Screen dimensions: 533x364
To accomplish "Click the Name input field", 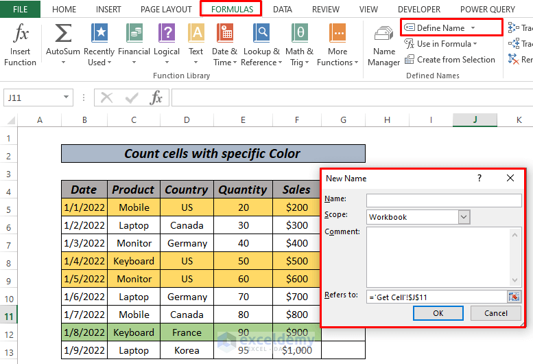I will tap(444, 200).
